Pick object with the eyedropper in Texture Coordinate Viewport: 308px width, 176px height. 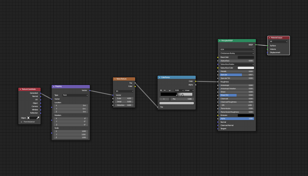coord(38,118)
